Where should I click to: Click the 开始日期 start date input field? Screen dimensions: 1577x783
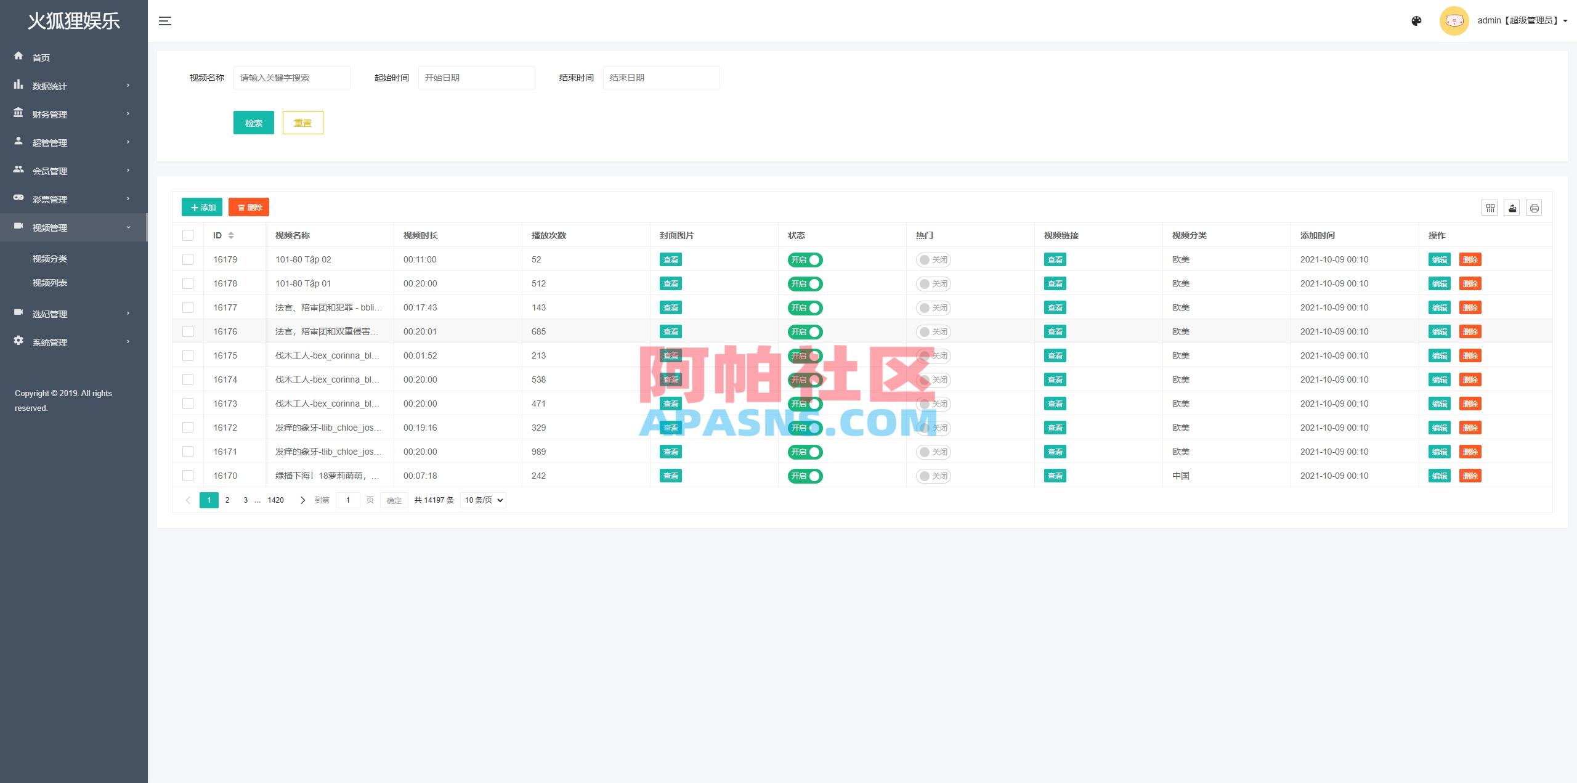(476, 77)
